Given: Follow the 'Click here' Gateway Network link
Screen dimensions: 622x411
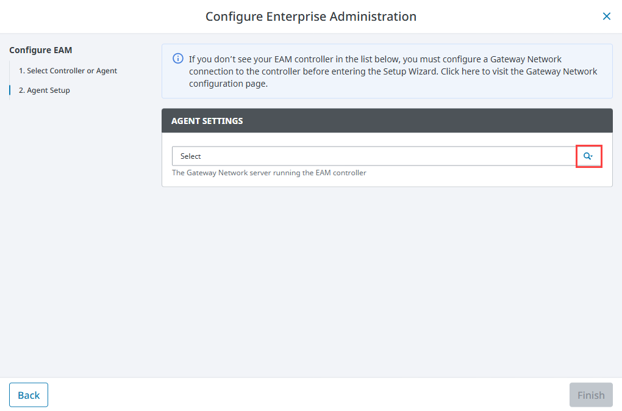Looking at the screenshot, I should (x=459, y=71).
